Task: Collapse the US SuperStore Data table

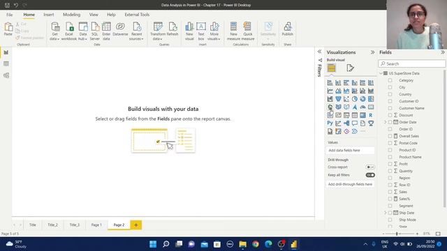Action: click(381, 73)
